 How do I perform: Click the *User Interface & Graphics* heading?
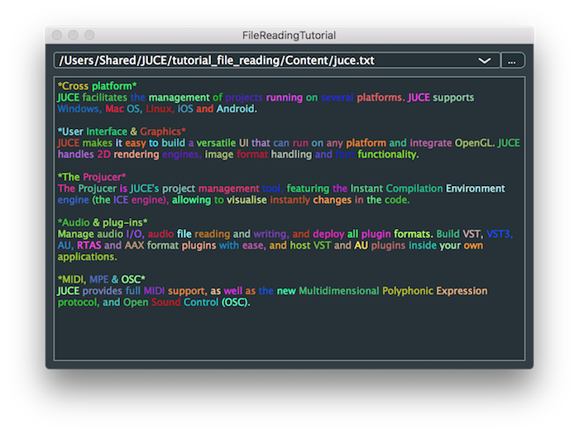[122, 131]
